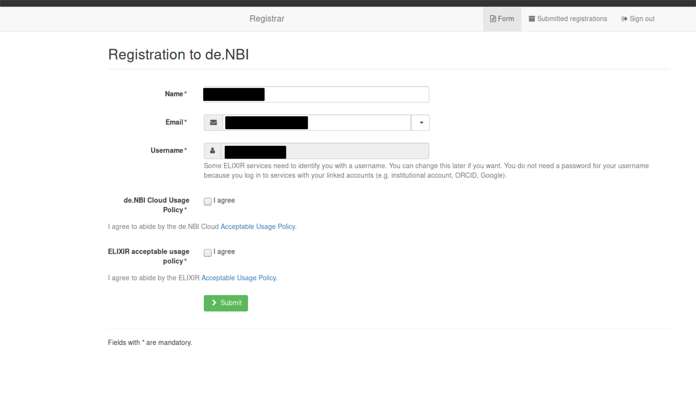Open ELIXIR Acceptable Usage Policy link

(239, 278)
